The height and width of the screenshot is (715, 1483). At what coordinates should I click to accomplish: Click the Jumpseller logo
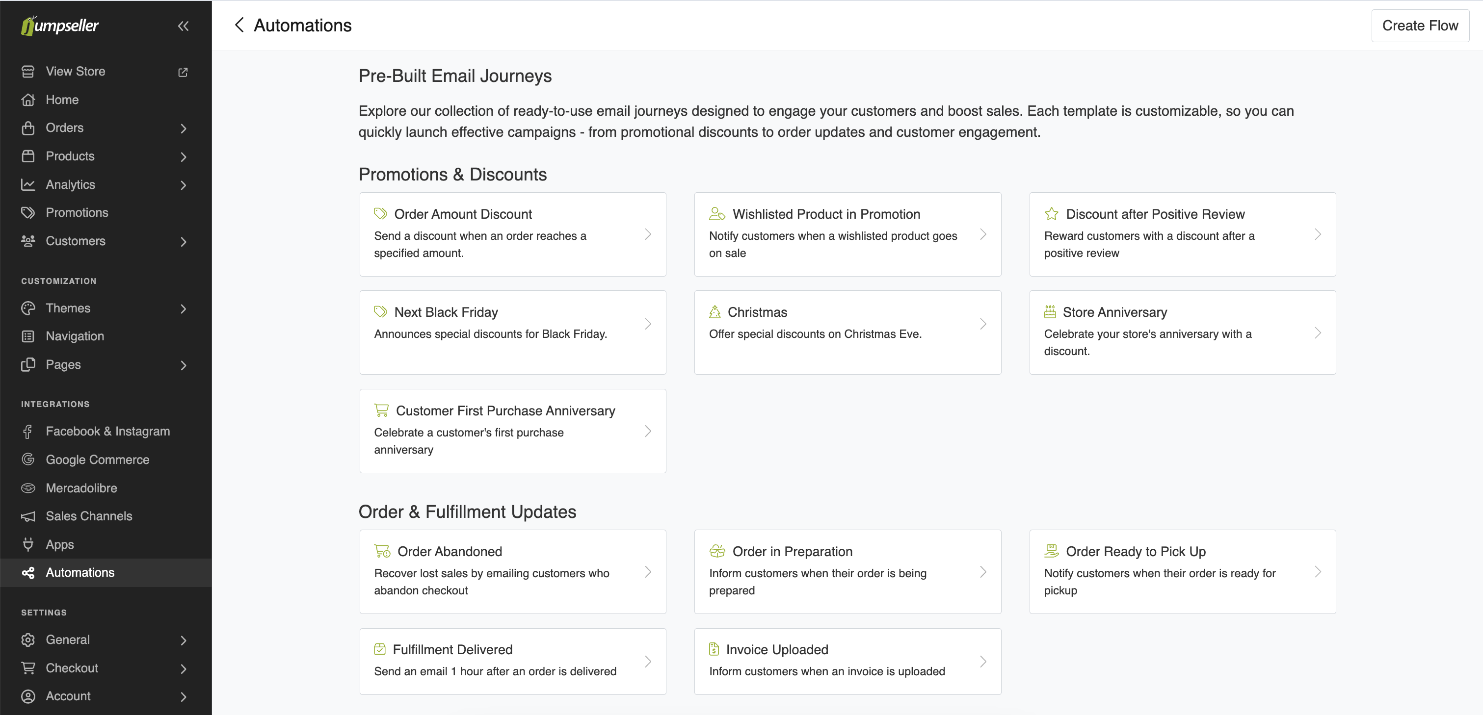coord(60,26)
